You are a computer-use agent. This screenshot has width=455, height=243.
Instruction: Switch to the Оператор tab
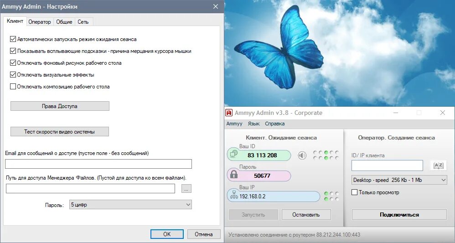click(x=40, y=22)
